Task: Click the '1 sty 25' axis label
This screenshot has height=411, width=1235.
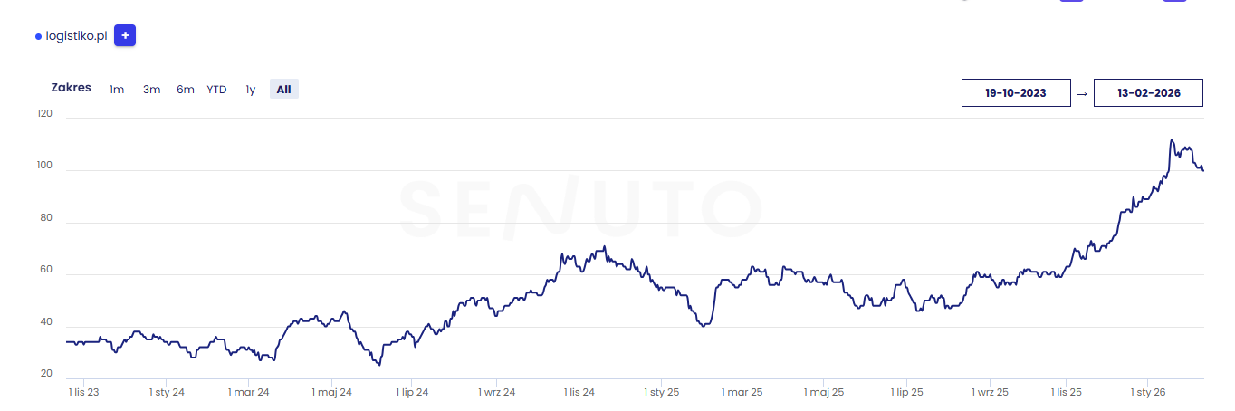Action: 662,392
